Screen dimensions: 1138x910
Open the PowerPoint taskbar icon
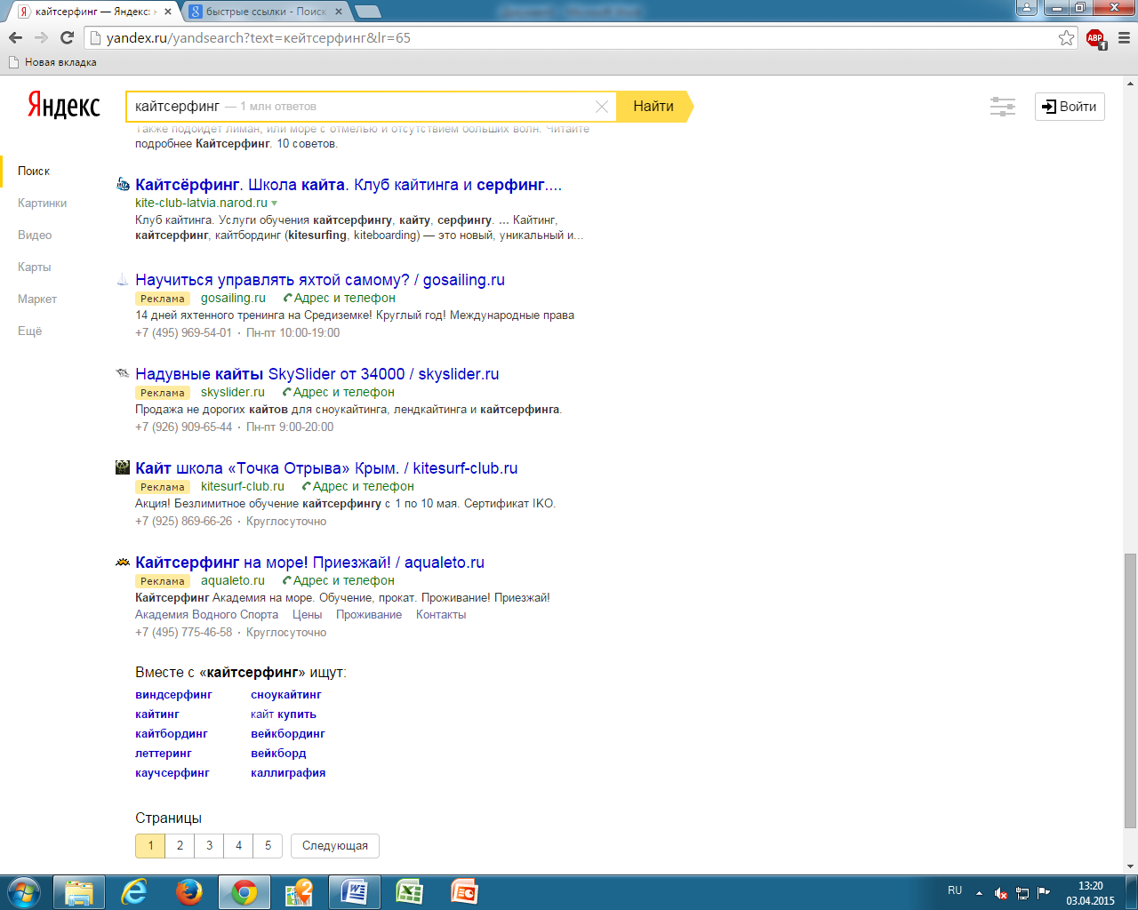(x=464, y=892)
